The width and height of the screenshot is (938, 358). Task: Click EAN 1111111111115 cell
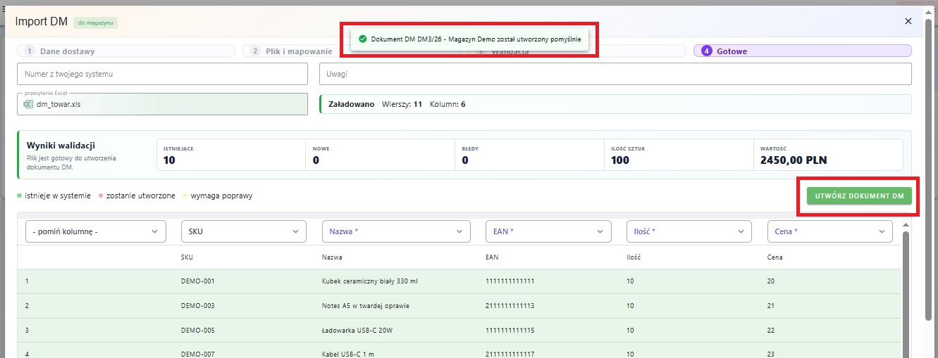(510, 330)
